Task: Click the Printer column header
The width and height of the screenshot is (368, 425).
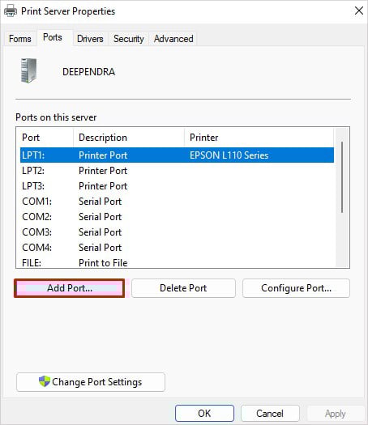Action: (x=259, y=138)
